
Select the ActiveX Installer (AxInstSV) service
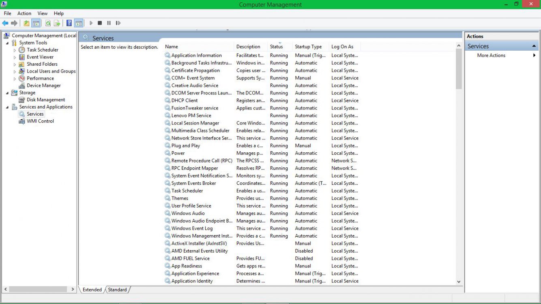262,243
